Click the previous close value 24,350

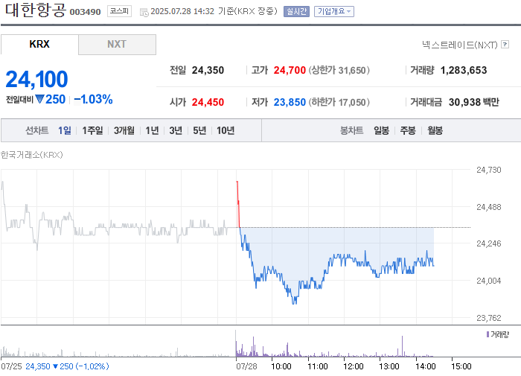coord(208,70)
